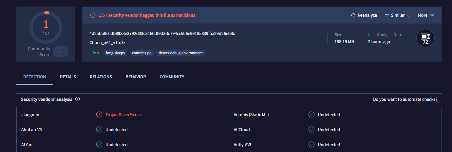Click the SHA-256 file hash text

pyautogui.click(x=162, y=34)
